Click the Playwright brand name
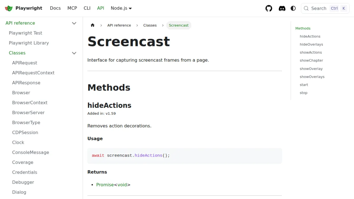Image resolution: width=354 pixels, height=199 pixels. (x=29, y=8)
